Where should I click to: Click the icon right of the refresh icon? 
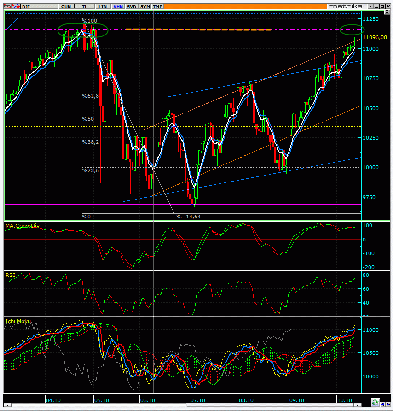[382, 403]
